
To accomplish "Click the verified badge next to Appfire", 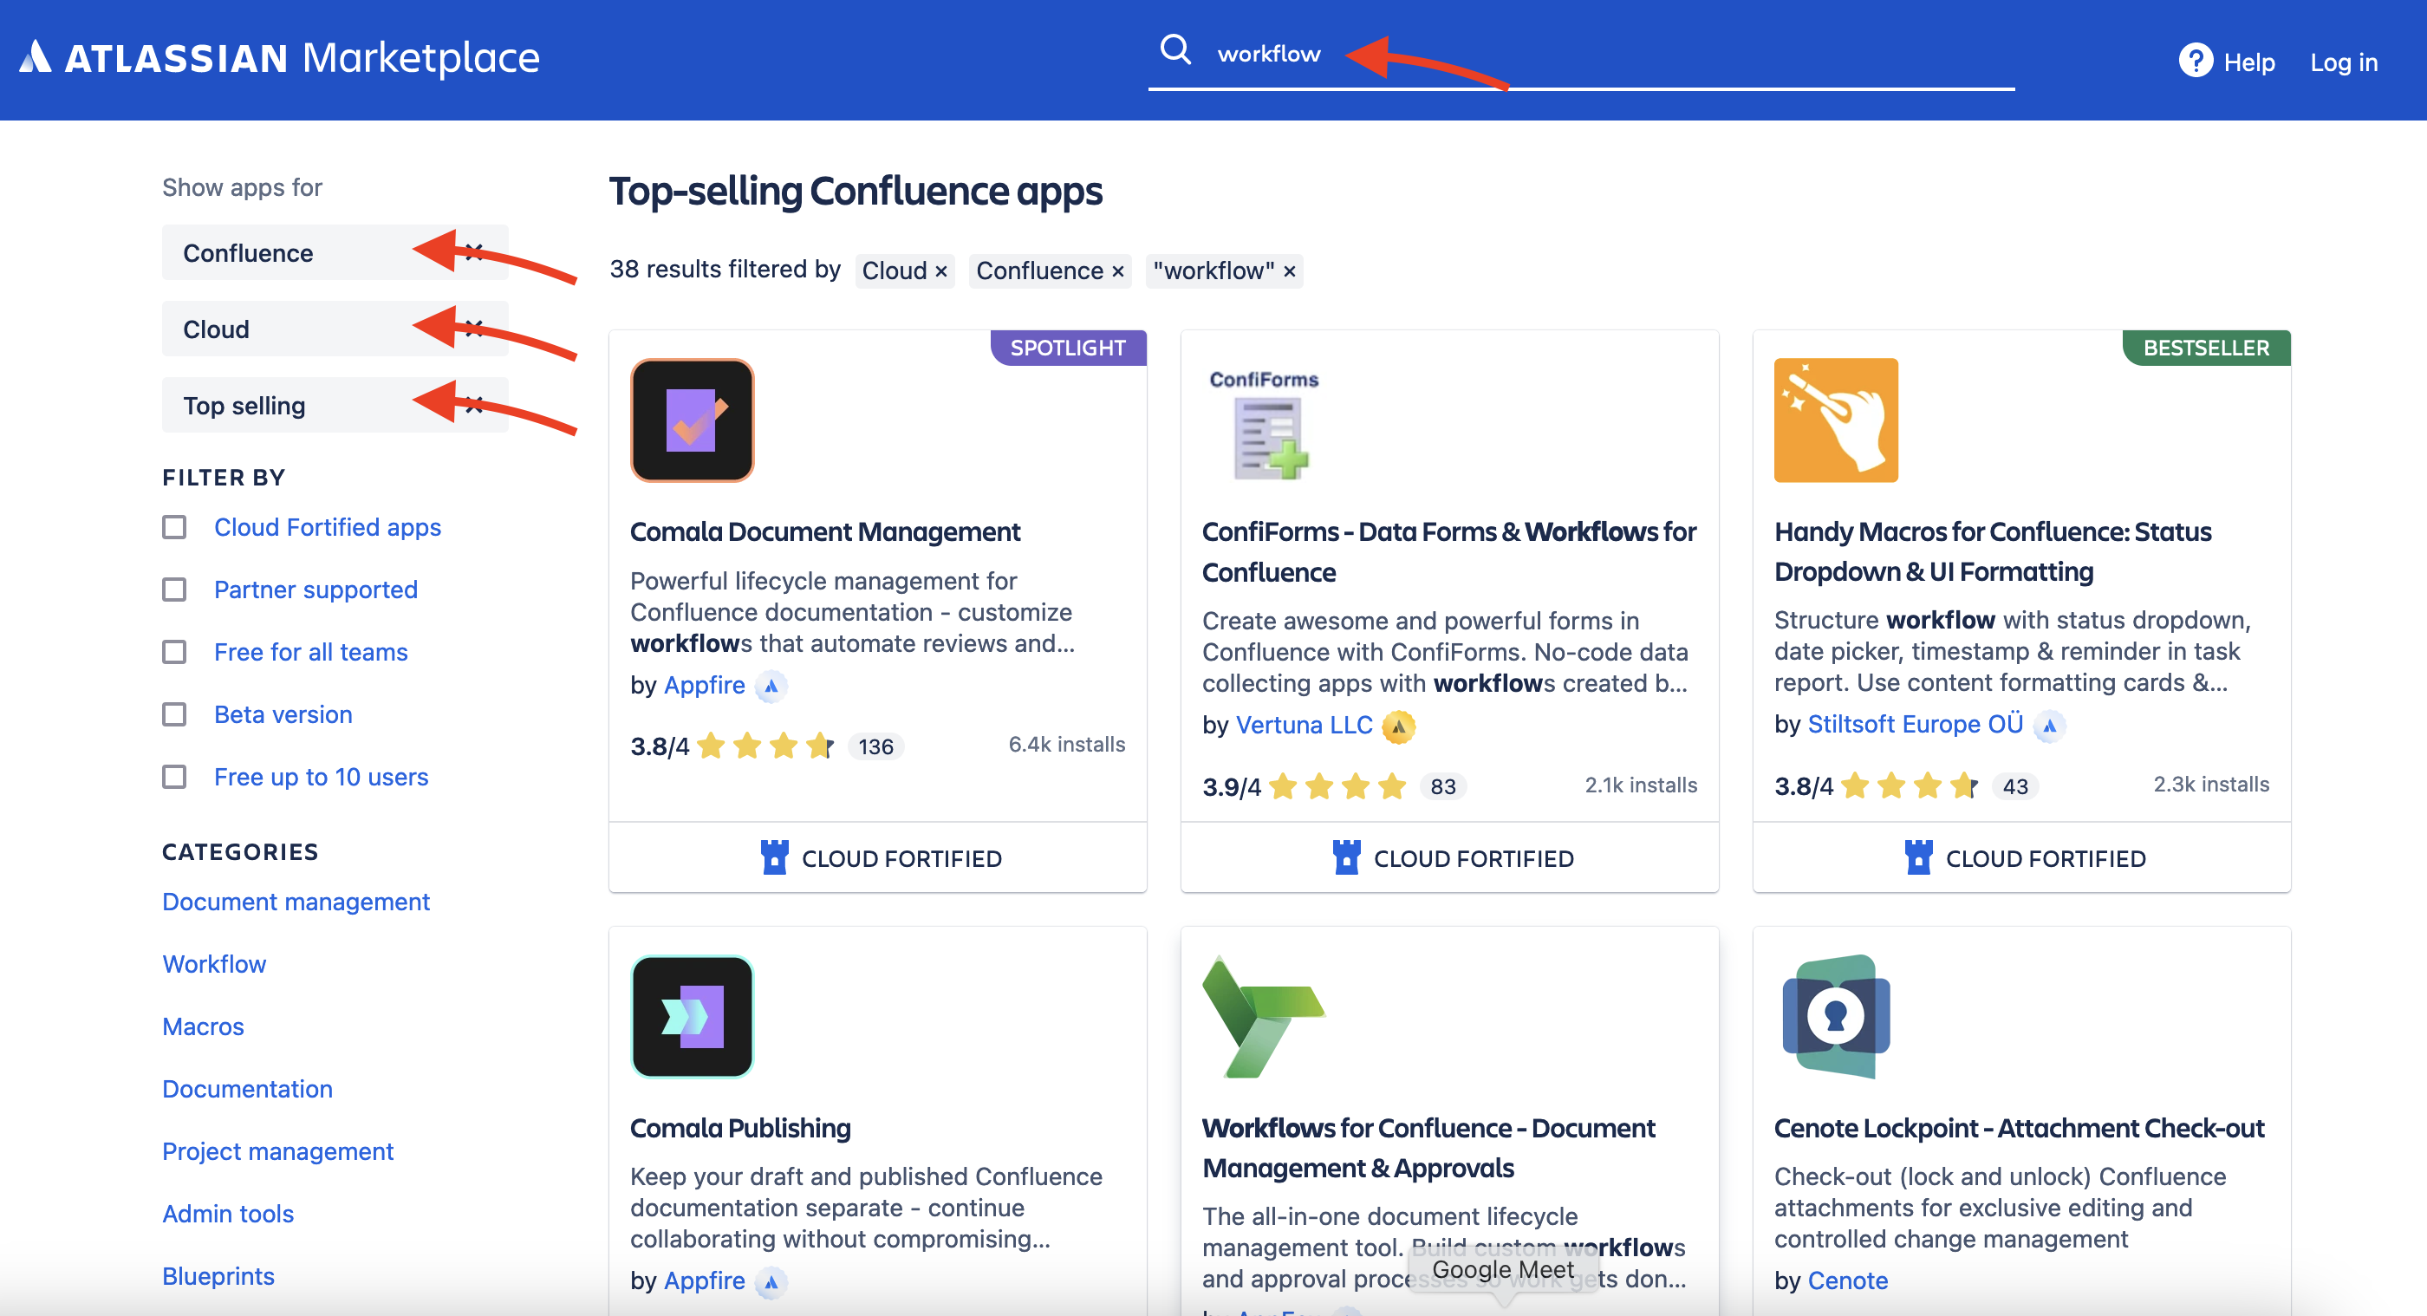I will (771, 686).
